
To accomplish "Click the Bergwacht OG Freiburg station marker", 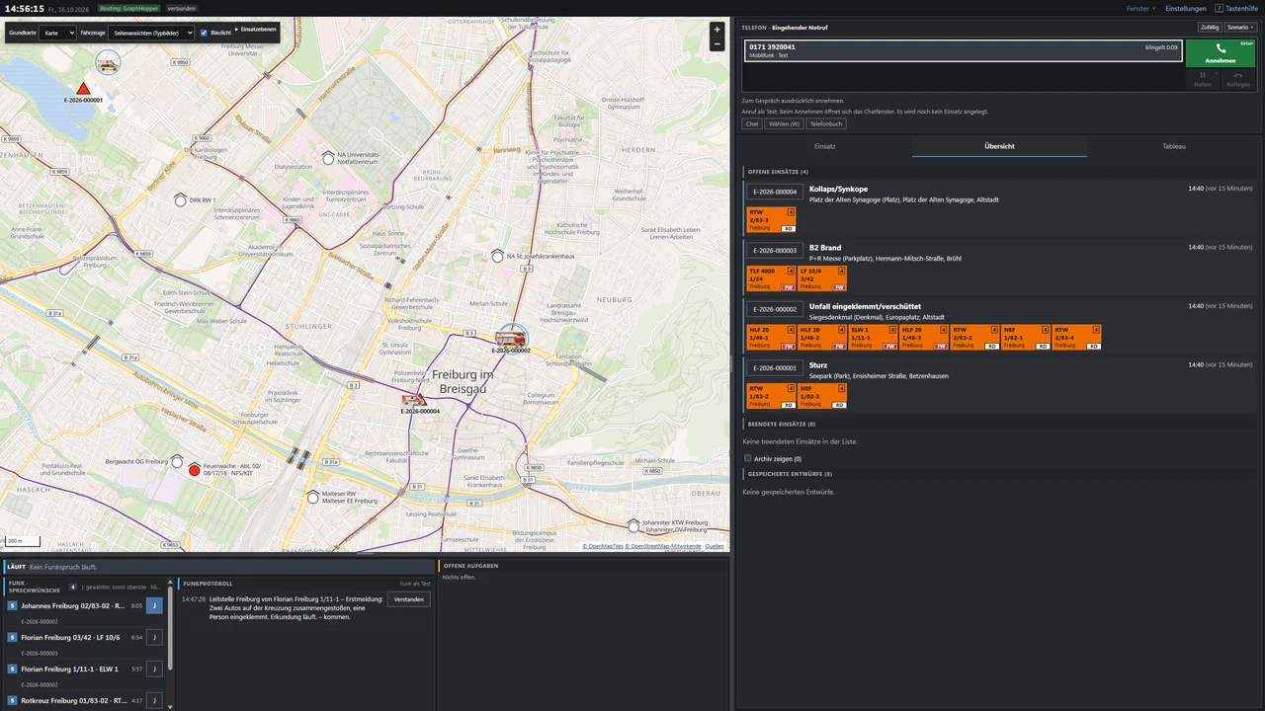I will click(x=177, y=461).
